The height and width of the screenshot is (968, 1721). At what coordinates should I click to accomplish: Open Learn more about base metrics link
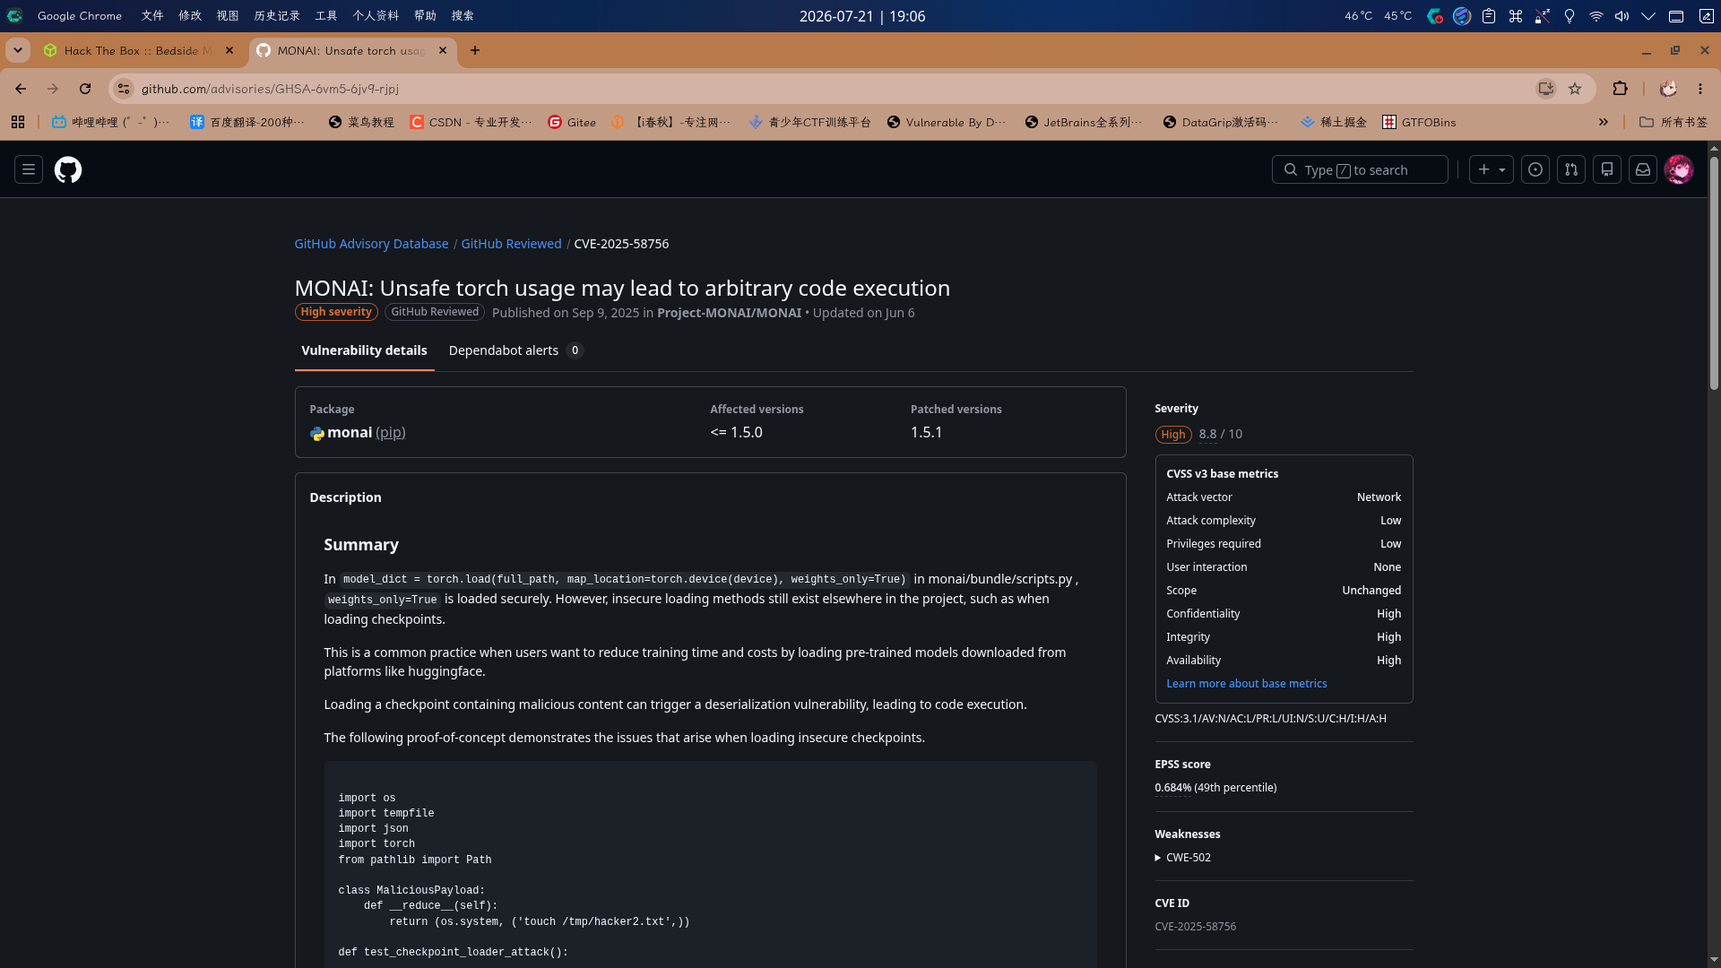tap(1246, 684)
